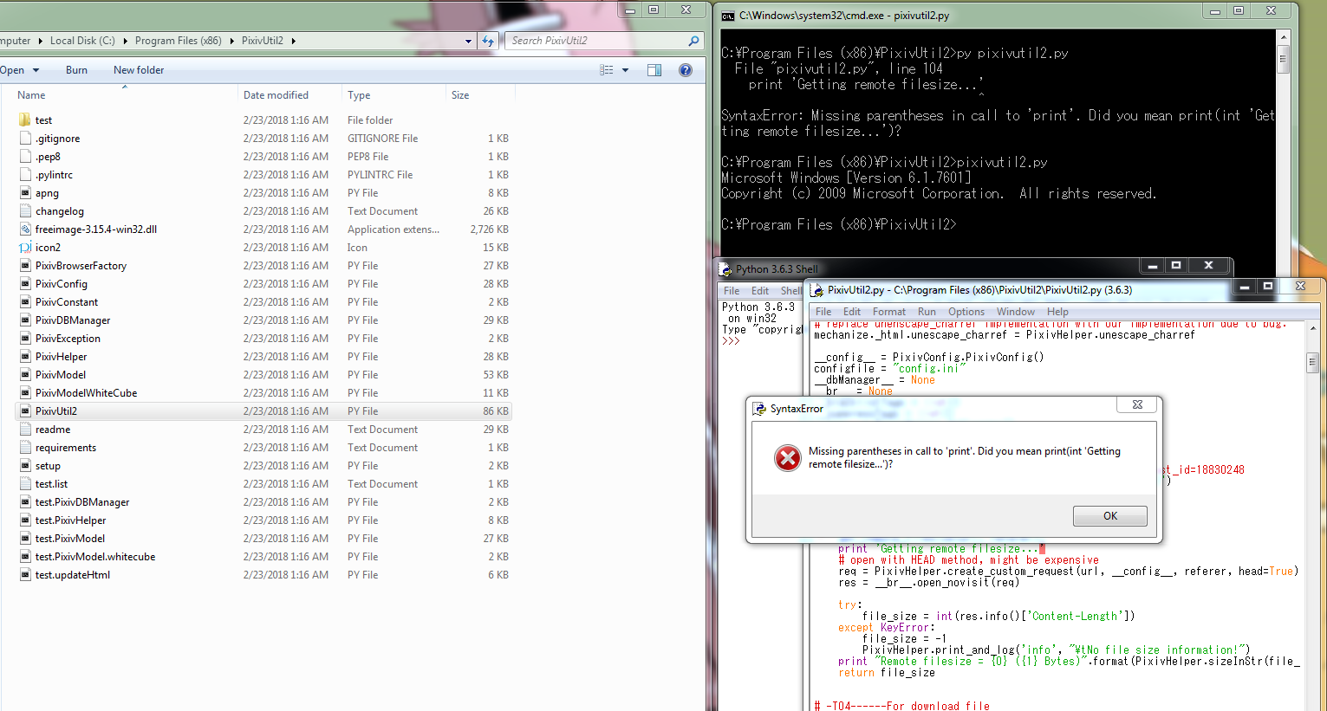Open the freeimage-3.15.4-win32.dll application extension
Image resolution: width=1327 pixels, height=711 pixels.
[86, 229]
